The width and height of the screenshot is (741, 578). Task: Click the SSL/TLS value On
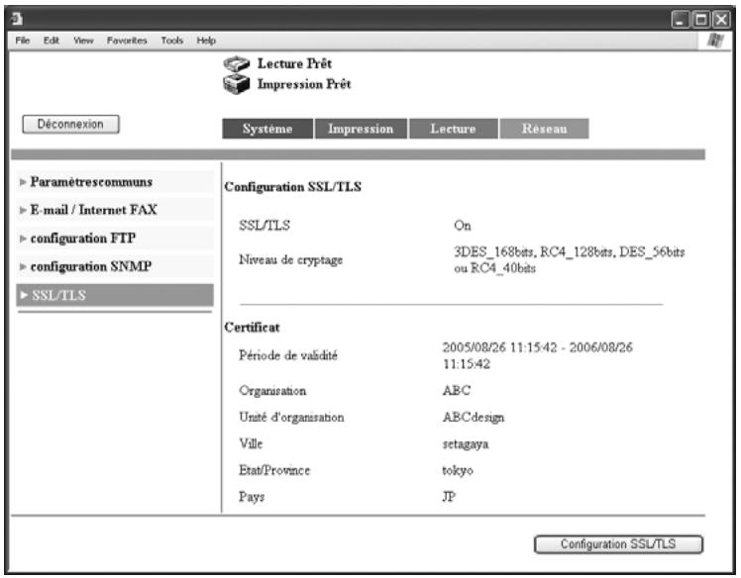463,226
